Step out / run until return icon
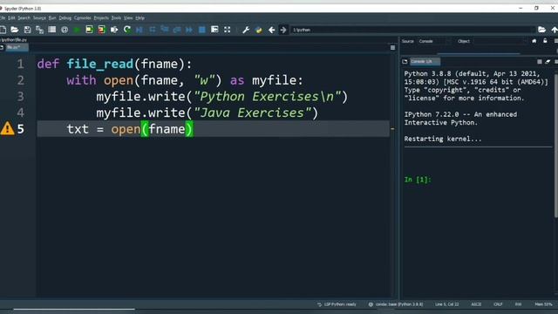 [177, 30]
